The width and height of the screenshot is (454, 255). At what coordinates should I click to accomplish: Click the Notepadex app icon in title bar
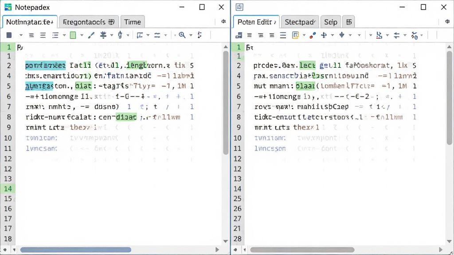(x=8, y=7)
